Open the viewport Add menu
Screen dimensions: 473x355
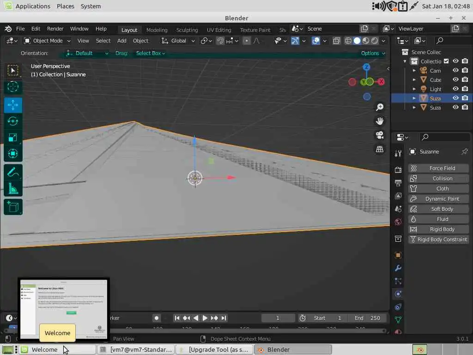pyautogui.click(x=122, y=41)
